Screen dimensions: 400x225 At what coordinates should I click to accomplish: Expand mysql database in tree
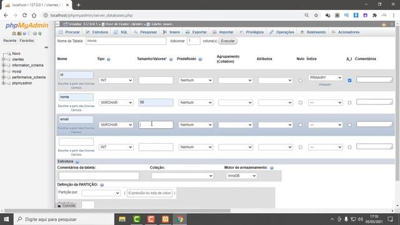[x=4, y=71]
